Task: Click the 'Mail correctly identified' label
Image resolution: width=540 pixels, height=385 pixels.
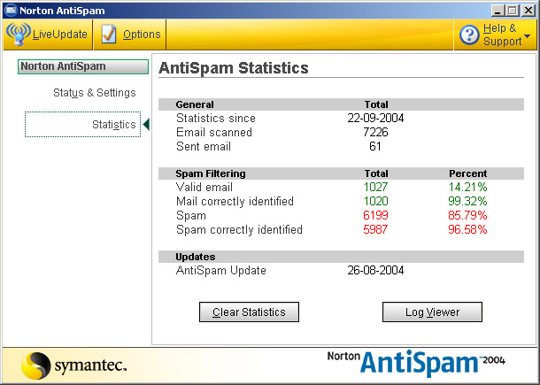Action: coord(235,201)
